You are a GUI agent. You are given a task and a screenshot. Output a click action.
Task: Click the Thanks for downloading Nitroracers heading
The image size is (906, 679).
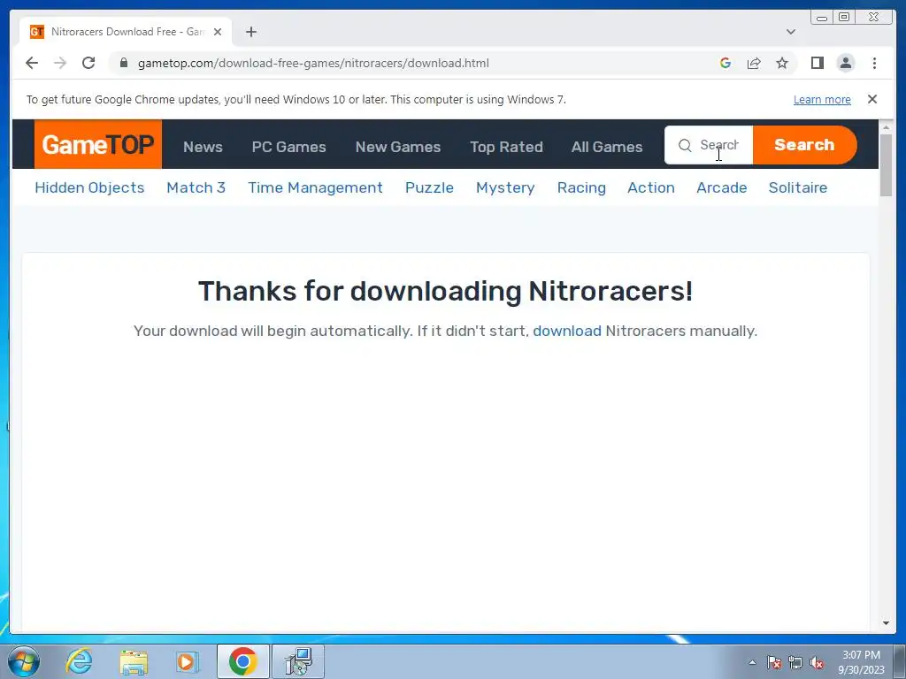click(446, 291)
